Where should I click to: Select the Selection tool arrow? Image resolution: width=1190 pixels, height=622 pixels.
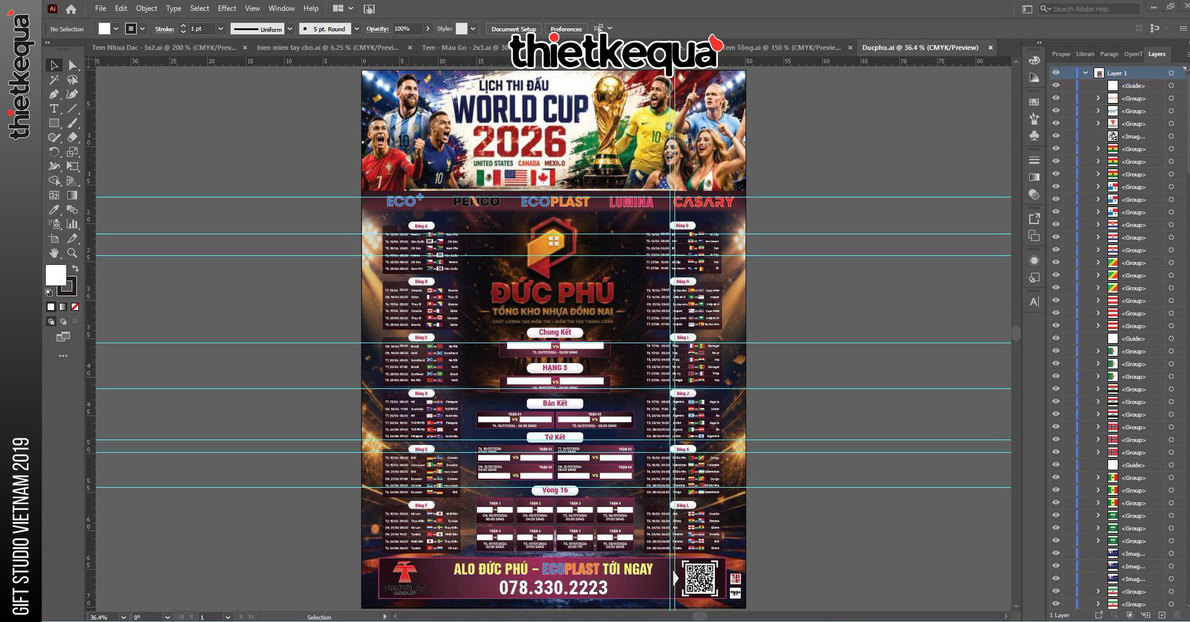pyautogui.click(x=54, y=65)
